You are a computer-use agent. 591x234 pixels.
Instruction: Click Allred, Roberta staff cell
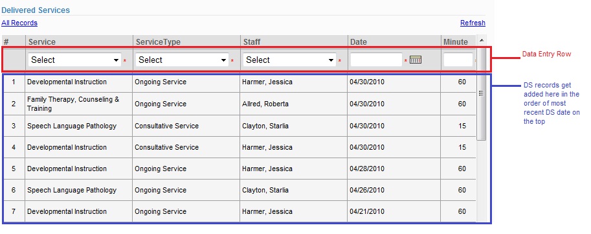pos(265,104)
